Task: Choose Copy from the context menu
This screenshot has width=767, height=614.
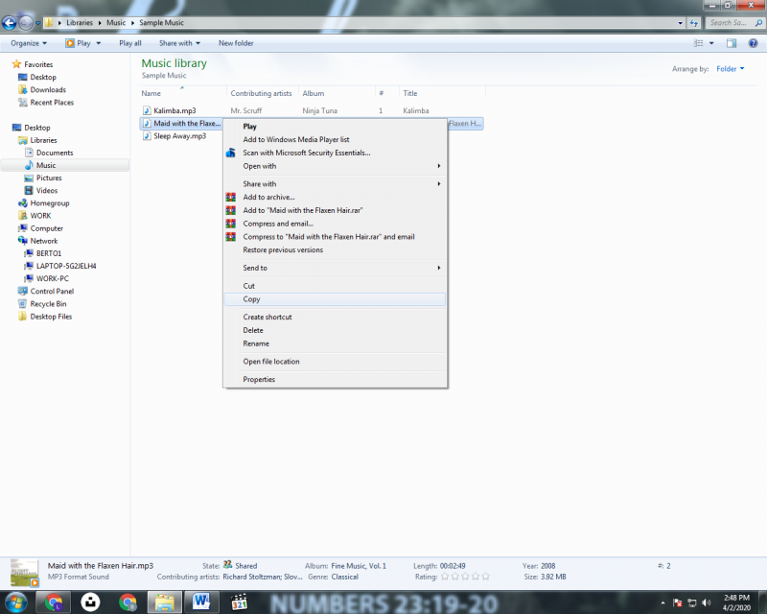Action: (x=251, y=299)
